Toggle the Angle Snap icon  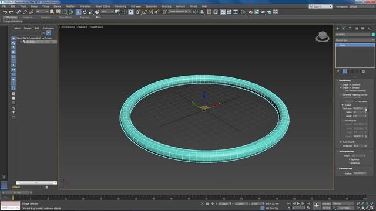[145, 12]
